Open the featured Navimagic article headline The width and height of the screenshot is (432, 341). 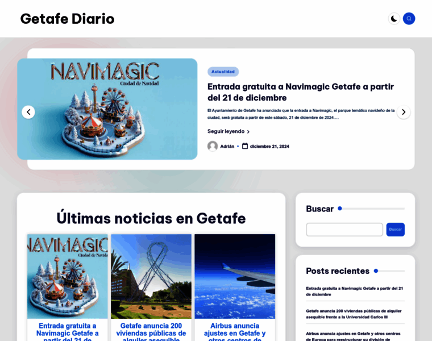point(301,92)
